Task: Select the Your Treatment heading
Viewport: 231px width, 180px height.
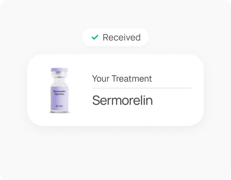Action: coord(122,78)
